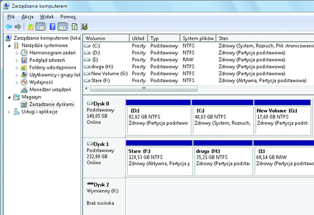Click the Forward arrow toolbar icon

point(18,26)
